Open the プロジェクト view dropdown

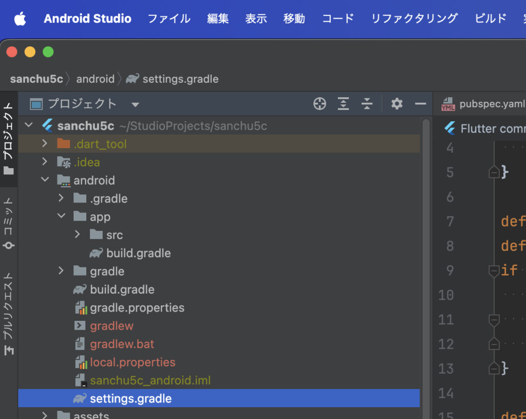pyautogui.click(x=135, y=104)
